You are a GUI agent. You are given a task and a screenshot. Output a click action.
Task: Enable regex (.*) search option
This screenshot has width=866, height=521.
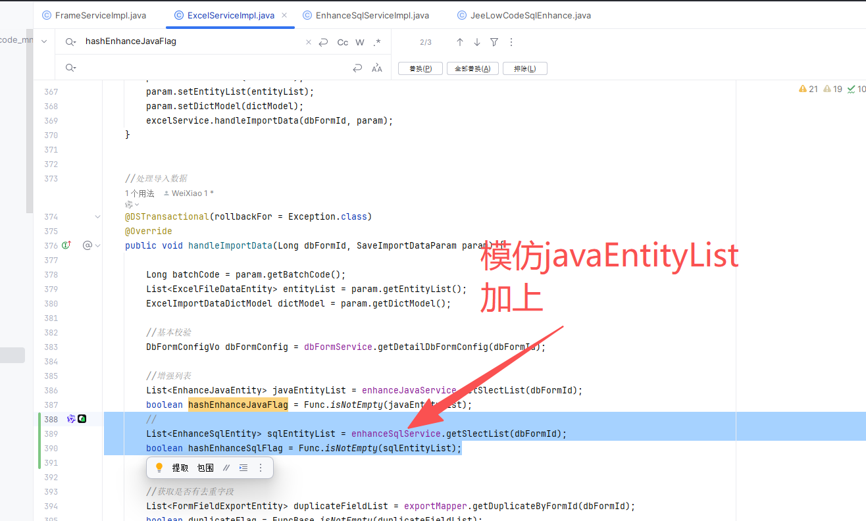point(377,42)
